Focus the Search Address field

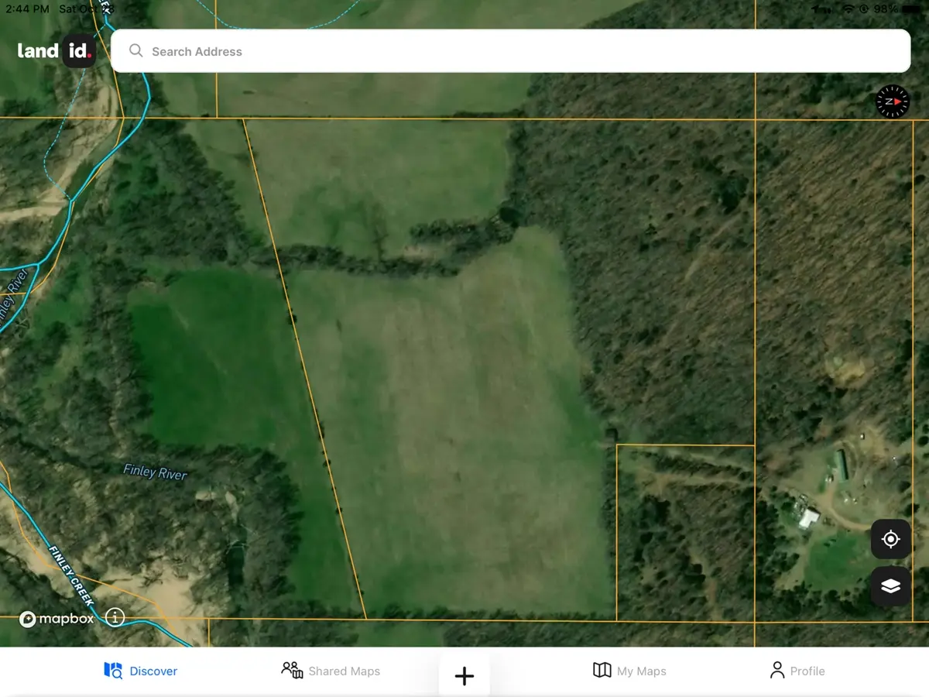[511, 51]
